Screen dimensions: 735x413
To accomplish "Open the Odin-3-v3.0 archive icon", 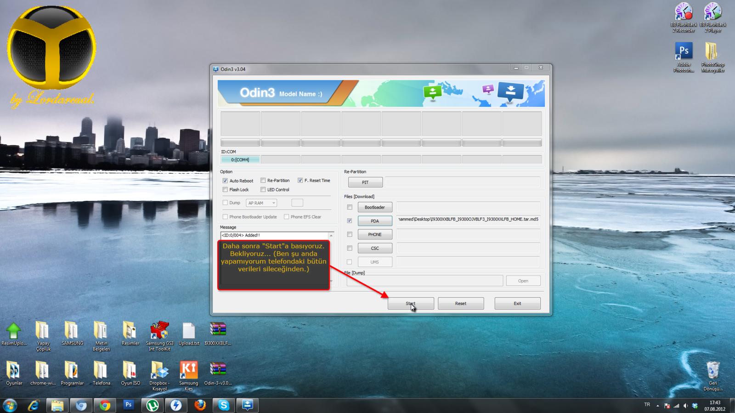I will pos(218,373).
